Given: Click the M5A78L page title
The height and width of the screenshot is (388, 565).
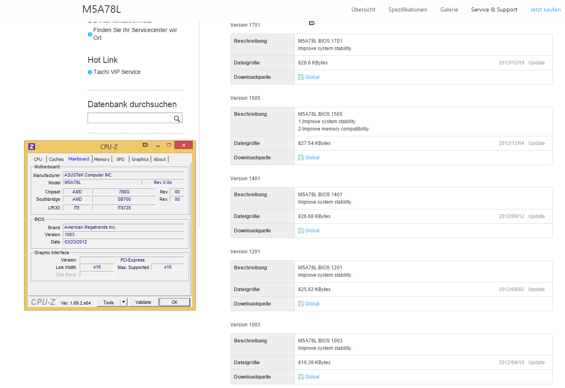Looking at the screenshot, I should click(x=102, y=9).
